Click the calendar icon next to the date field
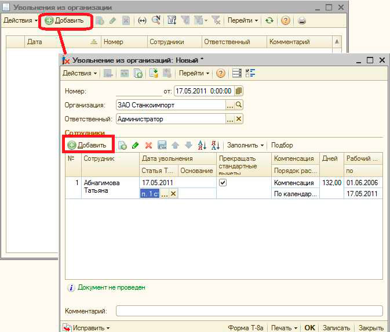This screenshot has width=390, height=332. tap(239, 91)
